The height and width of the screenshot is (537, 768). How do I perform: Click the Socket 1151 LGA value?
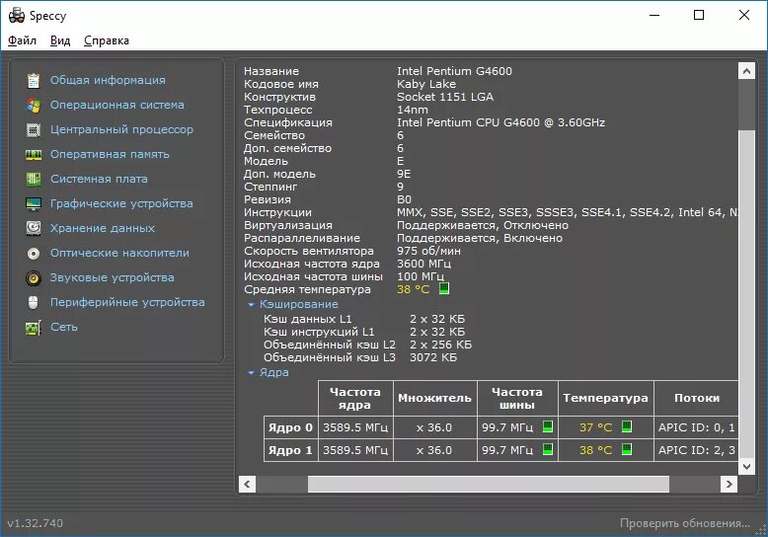(x=445, y=97)
